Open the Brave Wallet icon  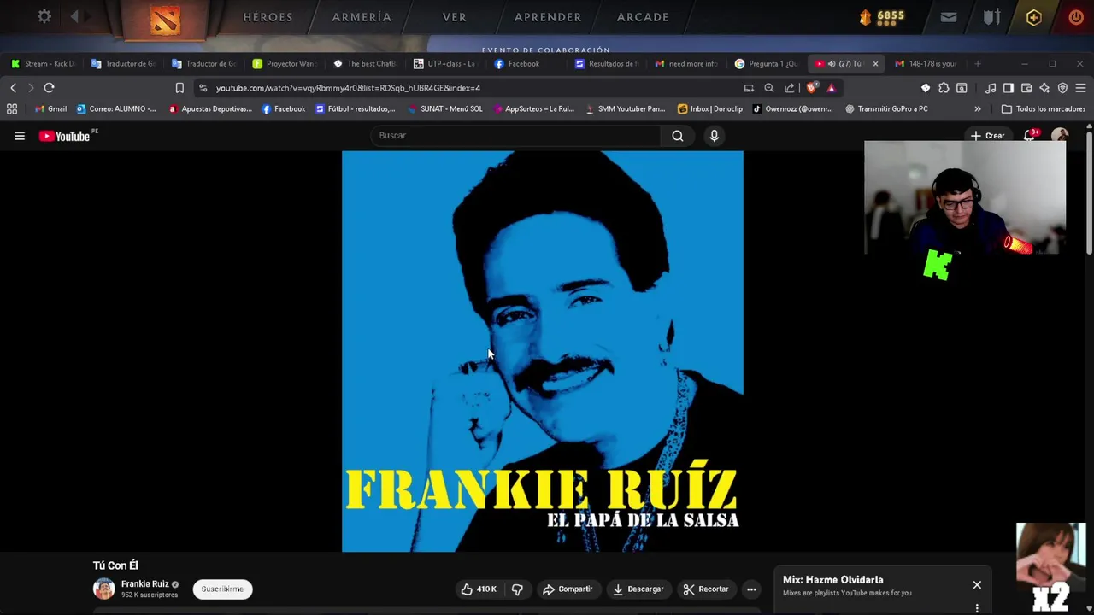tap(1026, 88)
